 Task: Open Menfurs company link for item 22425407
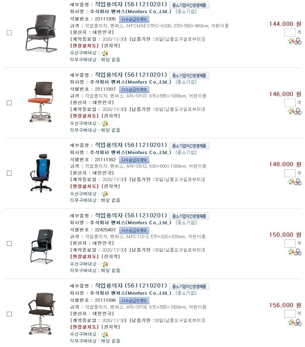[131, 223]
